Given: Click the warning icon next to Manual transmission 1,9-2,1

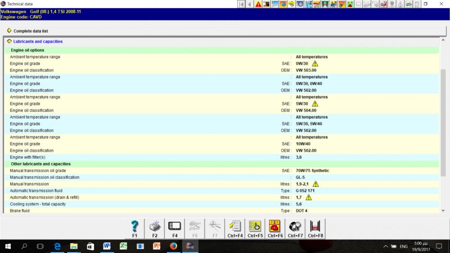Looking at the screenshot, I should click(315, 184).
